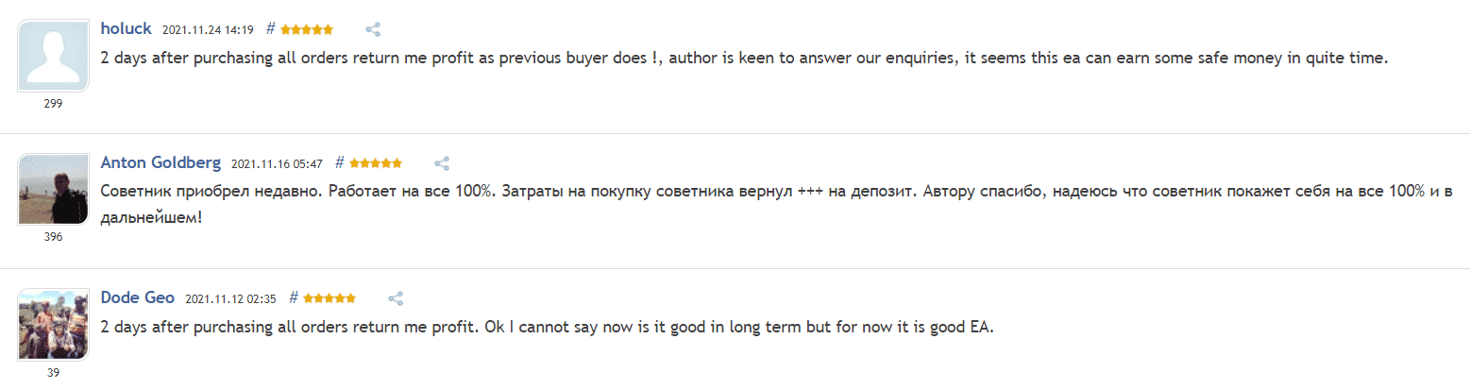The image size is (1470, 390).
Task: Go to Dode Geo's profile page
Action: click(137, 297)
